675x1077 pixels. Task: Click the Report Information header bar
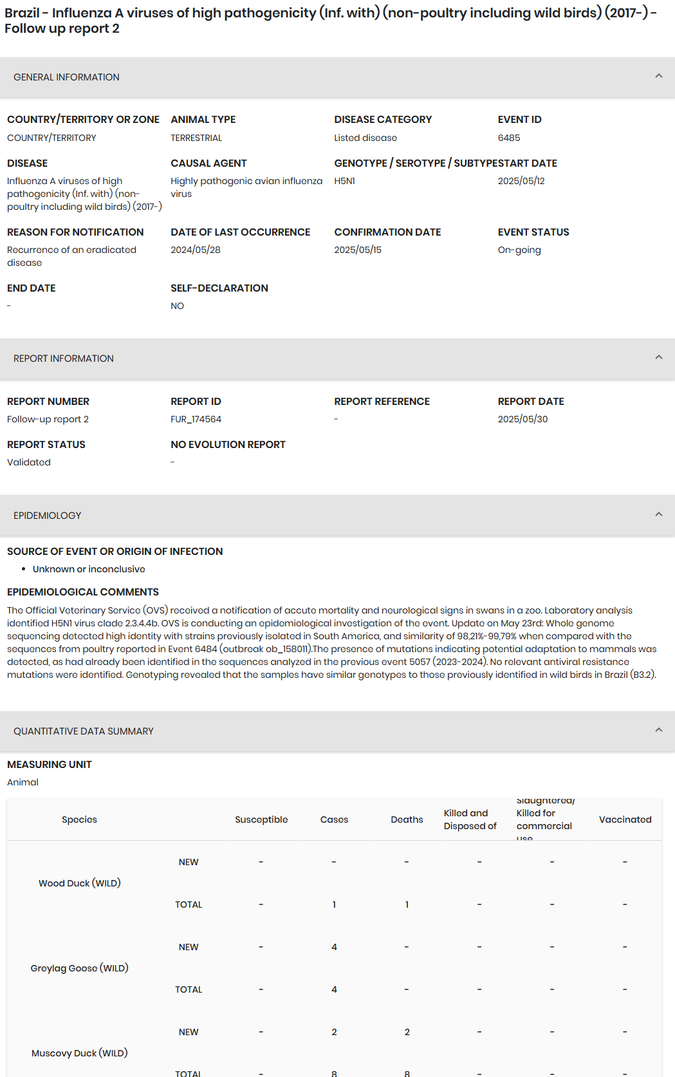[337, 359]
